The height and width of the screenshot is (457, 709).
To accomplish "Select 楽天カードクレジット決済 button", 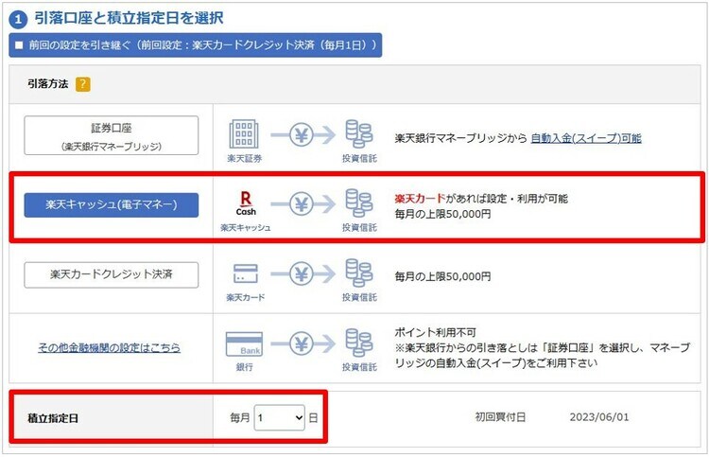I will click(112, 274).
